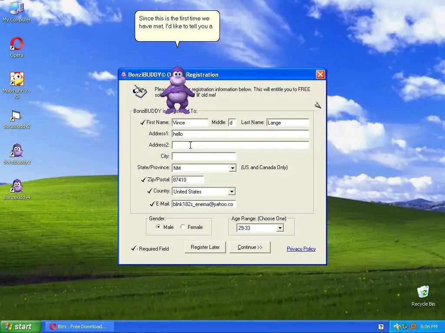This screenshot has height=333, width=445.
Task: Click the E-Mail field
Action: (x=204, y=204)
